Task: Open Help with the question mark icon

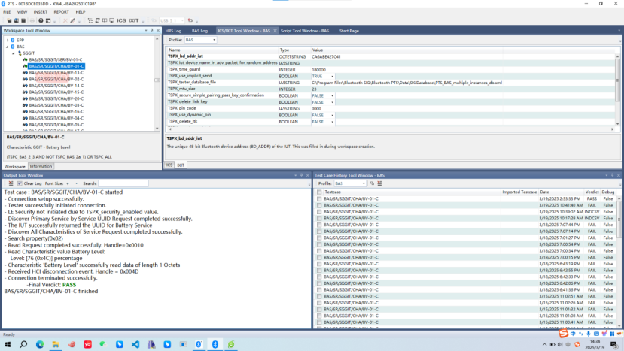Action: tap(41, 21)
